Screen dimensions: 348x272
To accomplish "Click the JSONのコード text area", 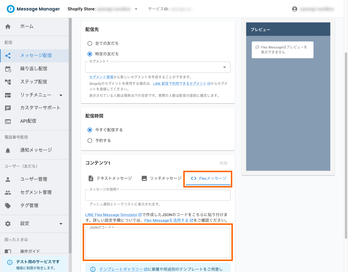I will 158,243.
